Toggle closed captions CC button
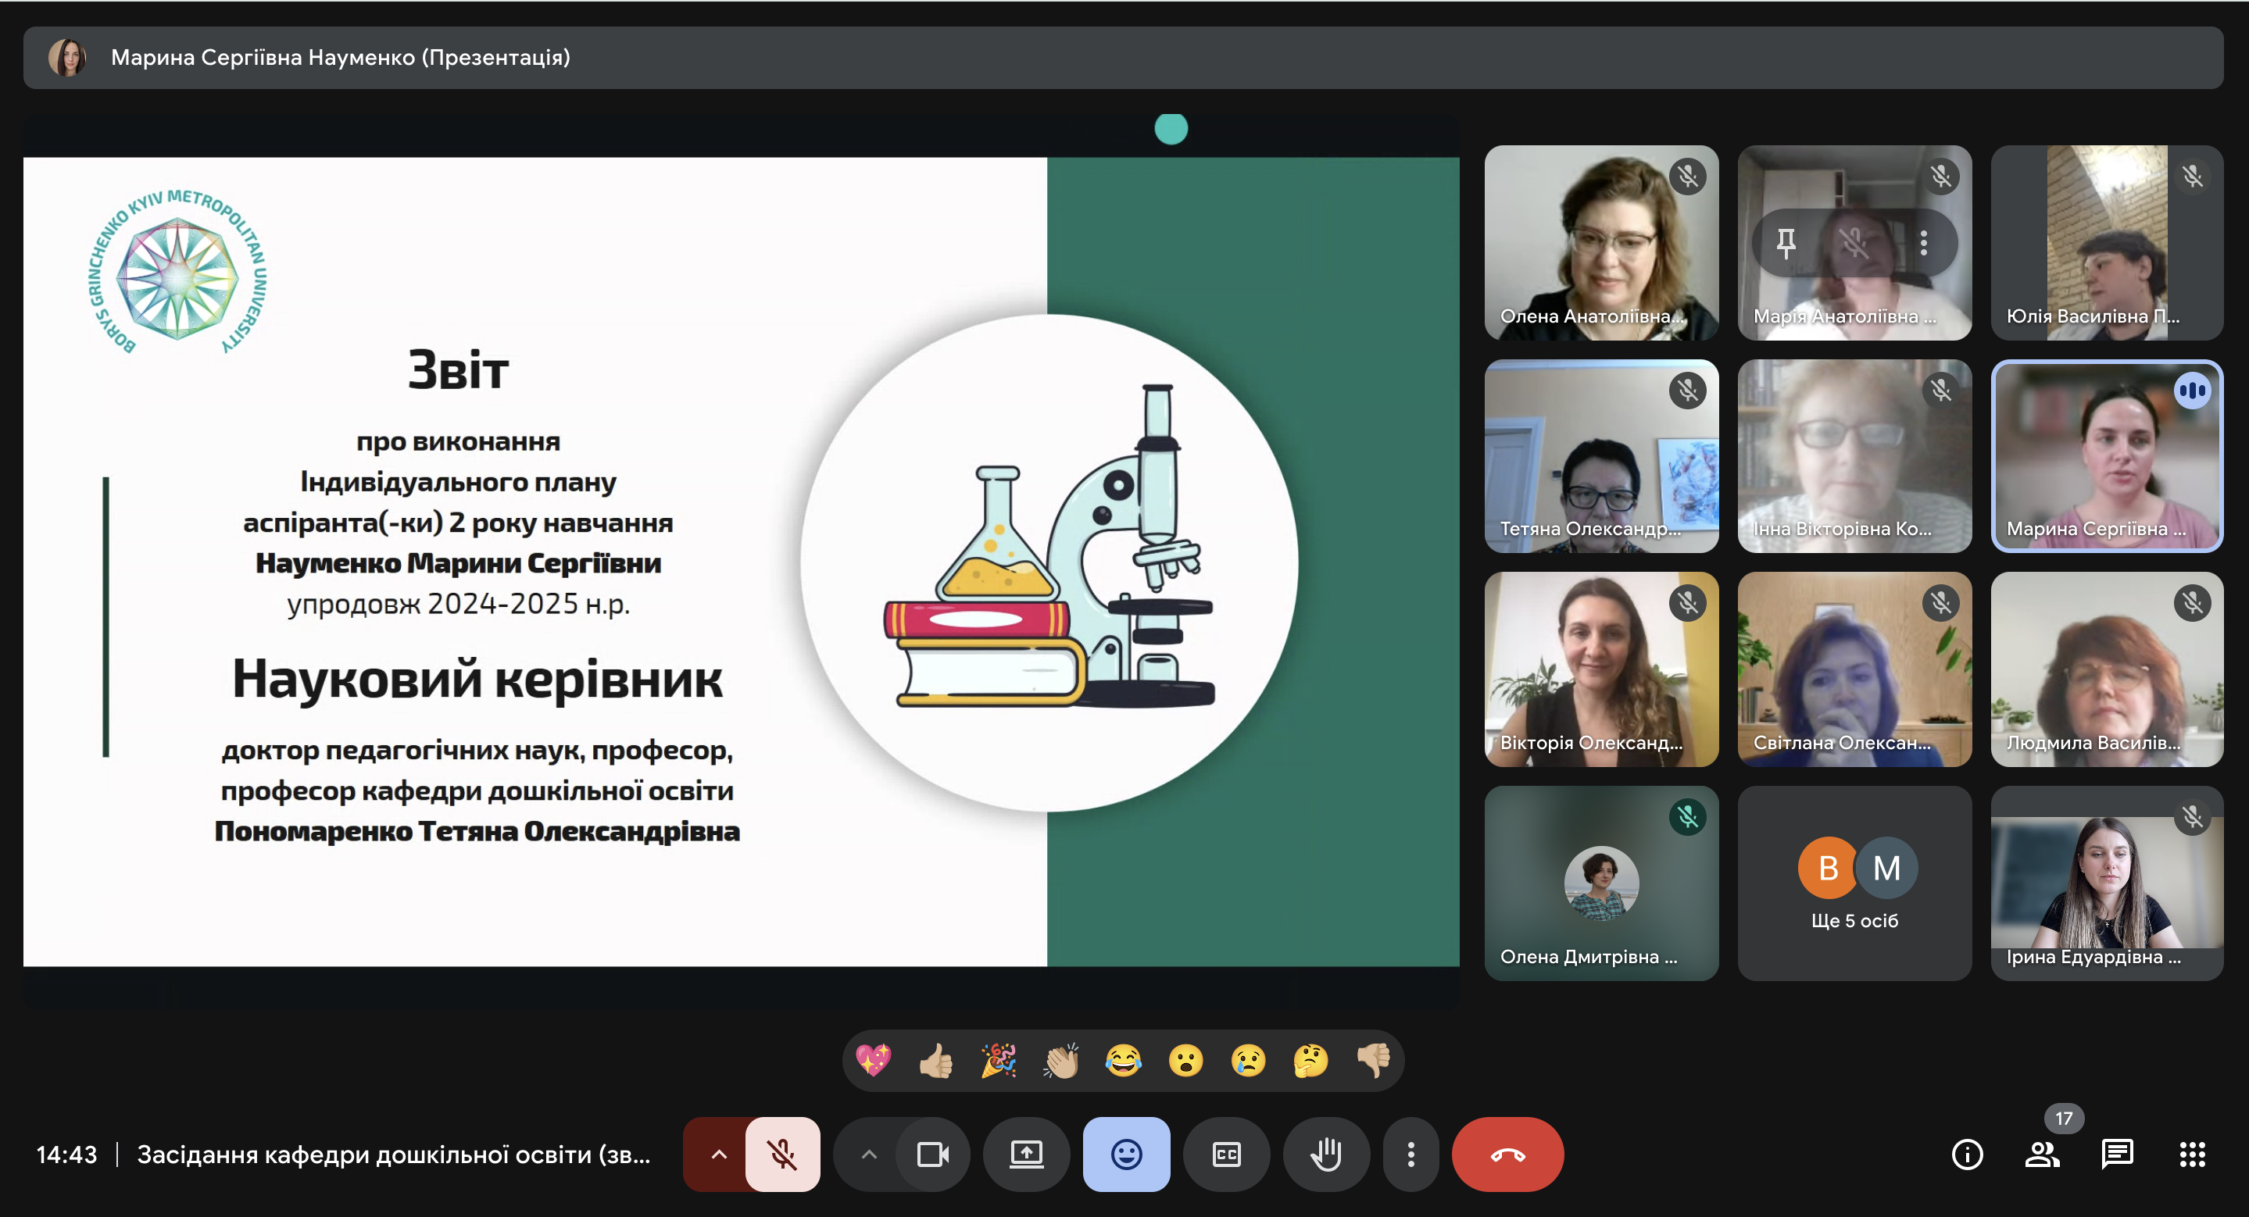This screenshot has width=2249, height=1217. tap(1226, 1155)
